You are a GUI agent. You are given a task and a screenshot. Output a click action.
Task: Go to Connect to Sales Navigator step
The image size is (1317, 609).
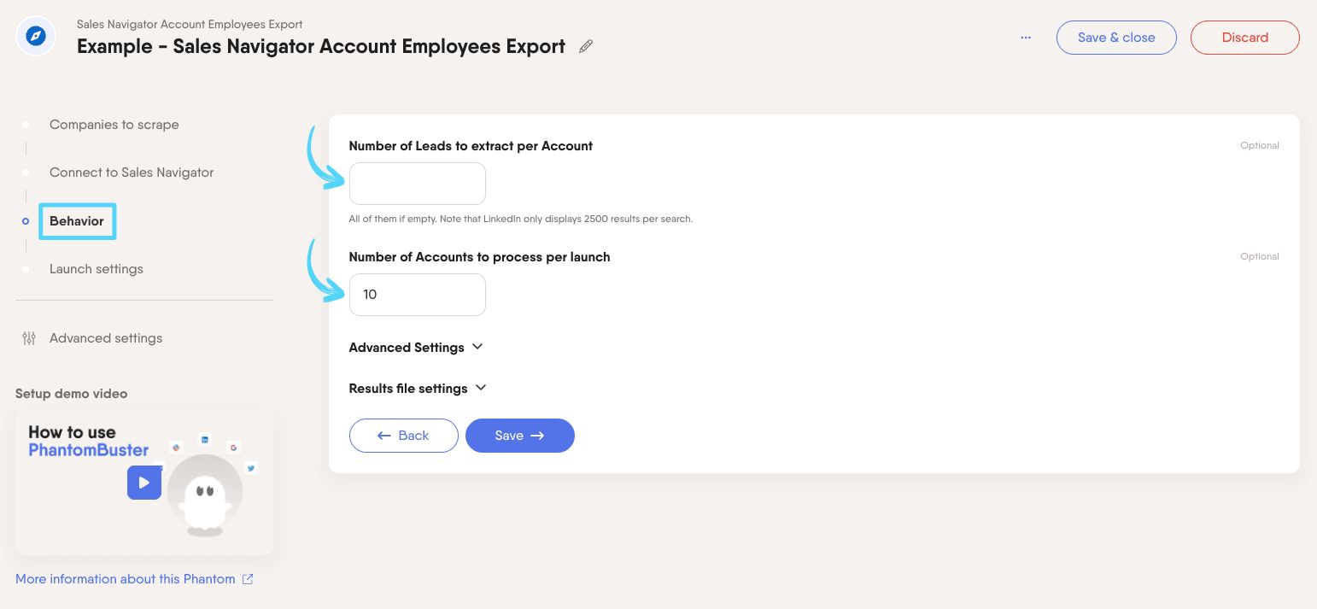pyautogui.click(x=132, y=173)
